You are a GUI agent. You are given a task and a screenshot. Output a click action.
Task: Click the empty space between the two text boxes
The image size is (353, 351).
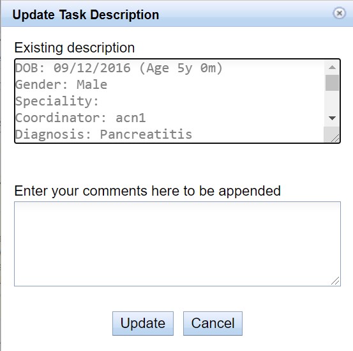[177, 164]
